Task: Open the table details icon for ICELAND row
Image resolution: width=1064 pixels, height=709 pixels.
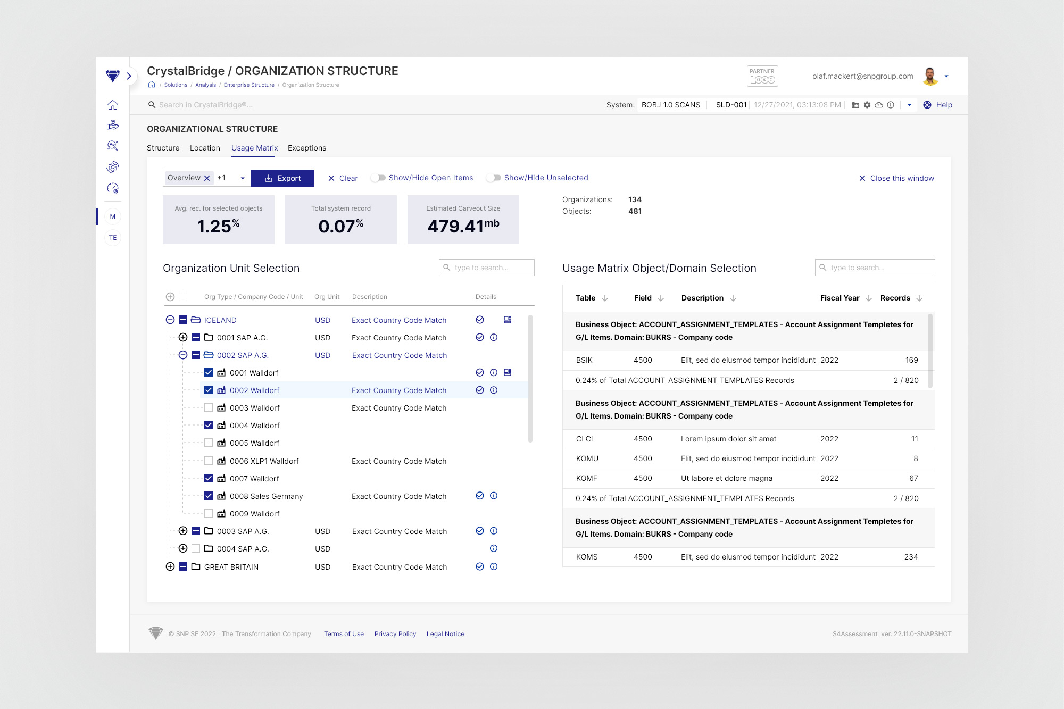Action: tap(508, 320)
